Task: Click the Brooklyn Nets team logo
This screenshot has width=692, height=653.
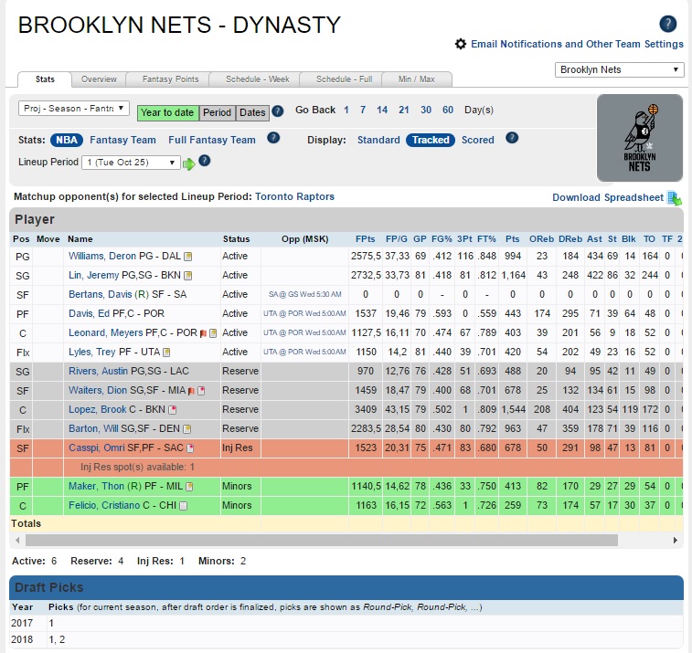Action: tap(640, 138)
